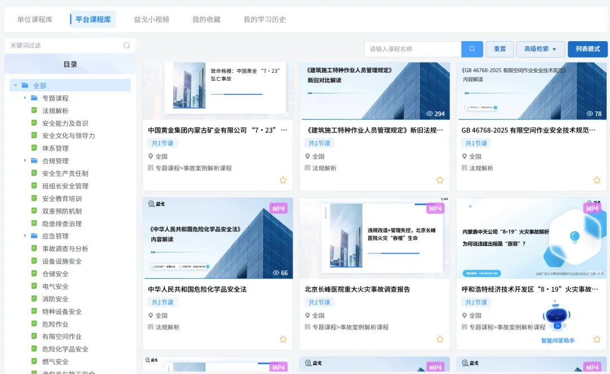Select 有限空间作业 in the directory
This screenshot has width=610, height=374.
coord(62,336)
